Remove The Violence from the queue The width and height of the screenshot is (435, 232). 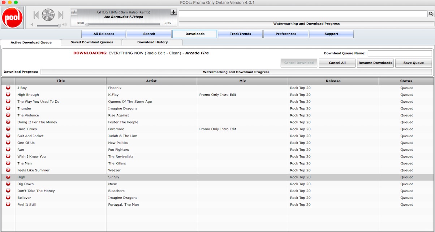click(x=8, y=115)
